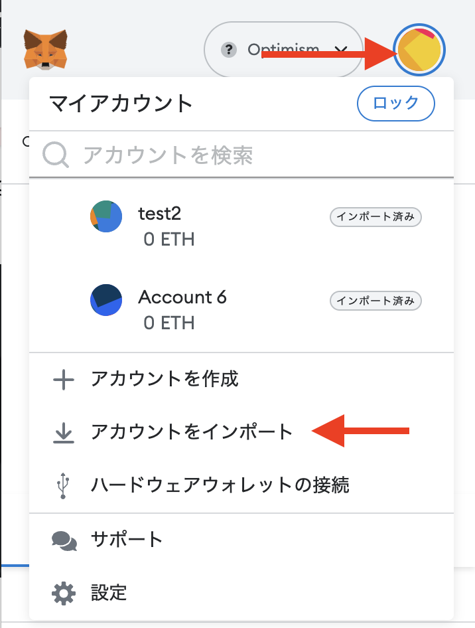Click the gear settings icon
Viewport: 475px width, 628px height.
pyautogui.click(x=63, y=593)
